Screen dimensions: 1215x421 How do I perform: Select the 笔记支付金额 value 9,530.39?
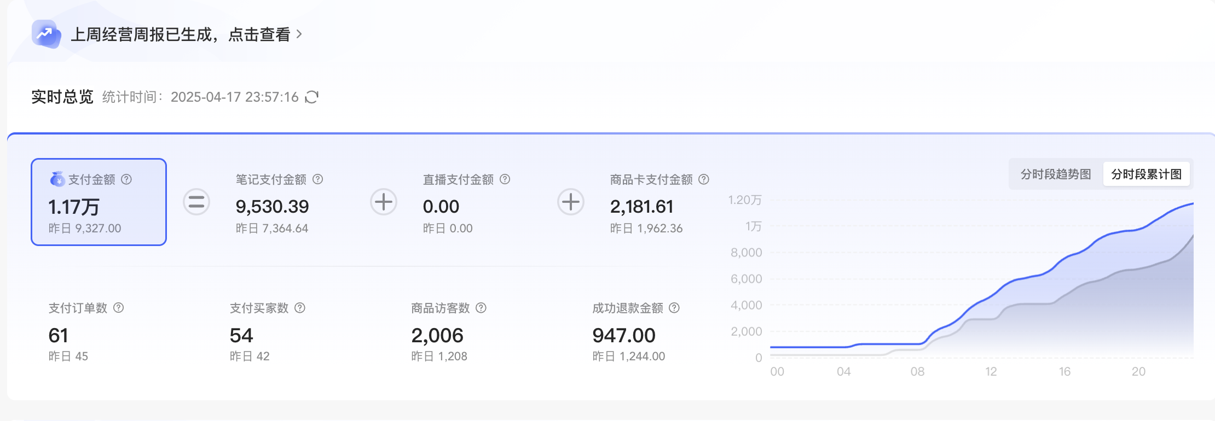pyautogui.click(x=272, y=207)
